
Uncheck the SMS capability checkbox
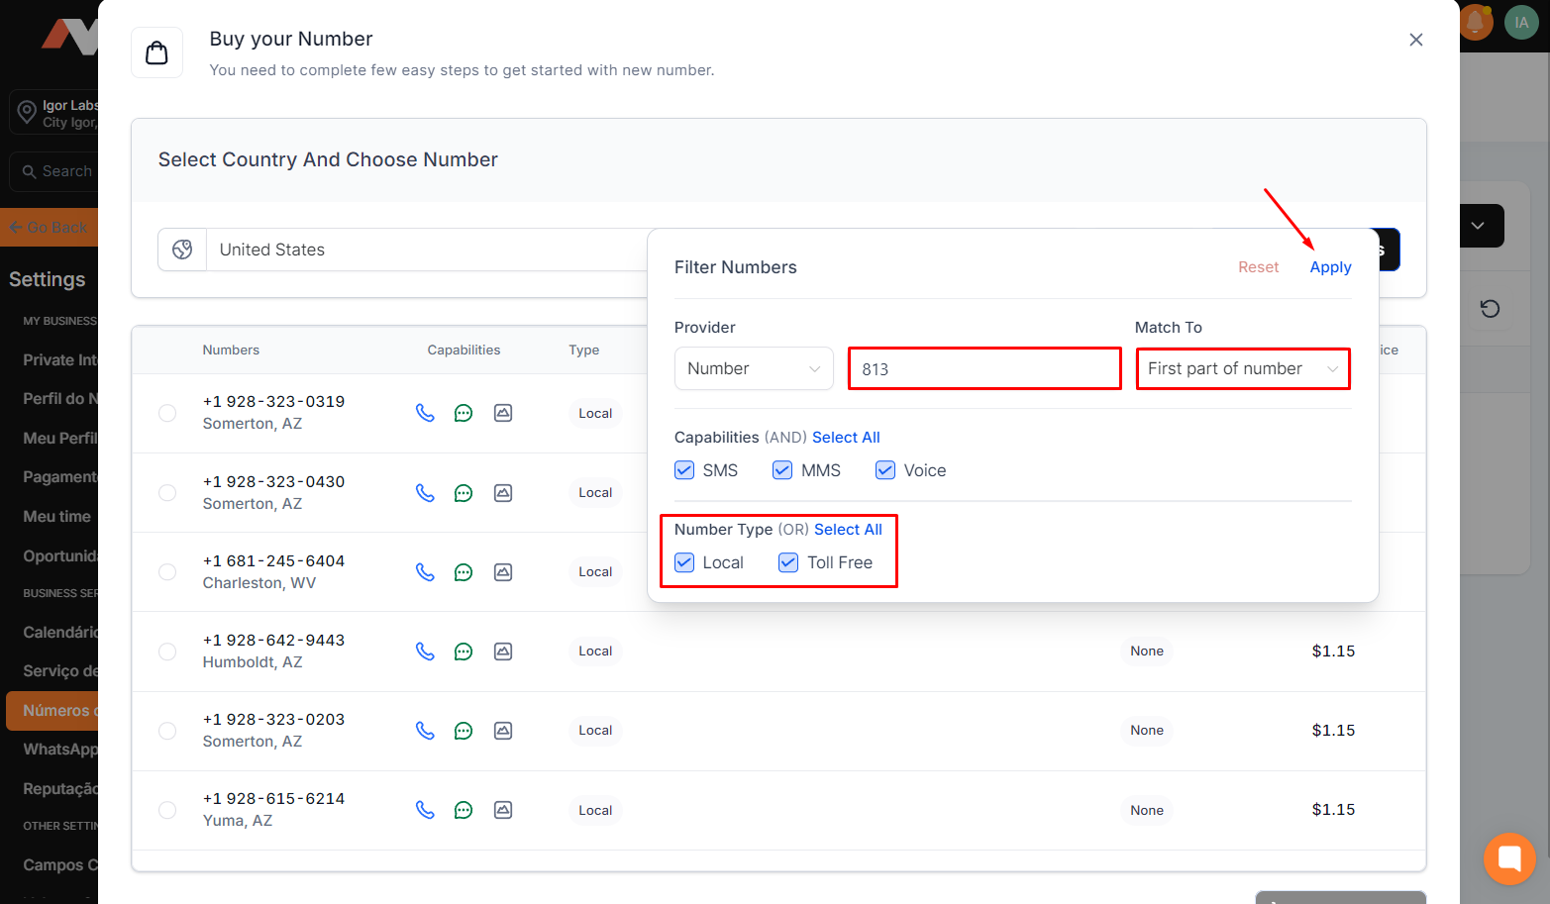tap(684, 470)
